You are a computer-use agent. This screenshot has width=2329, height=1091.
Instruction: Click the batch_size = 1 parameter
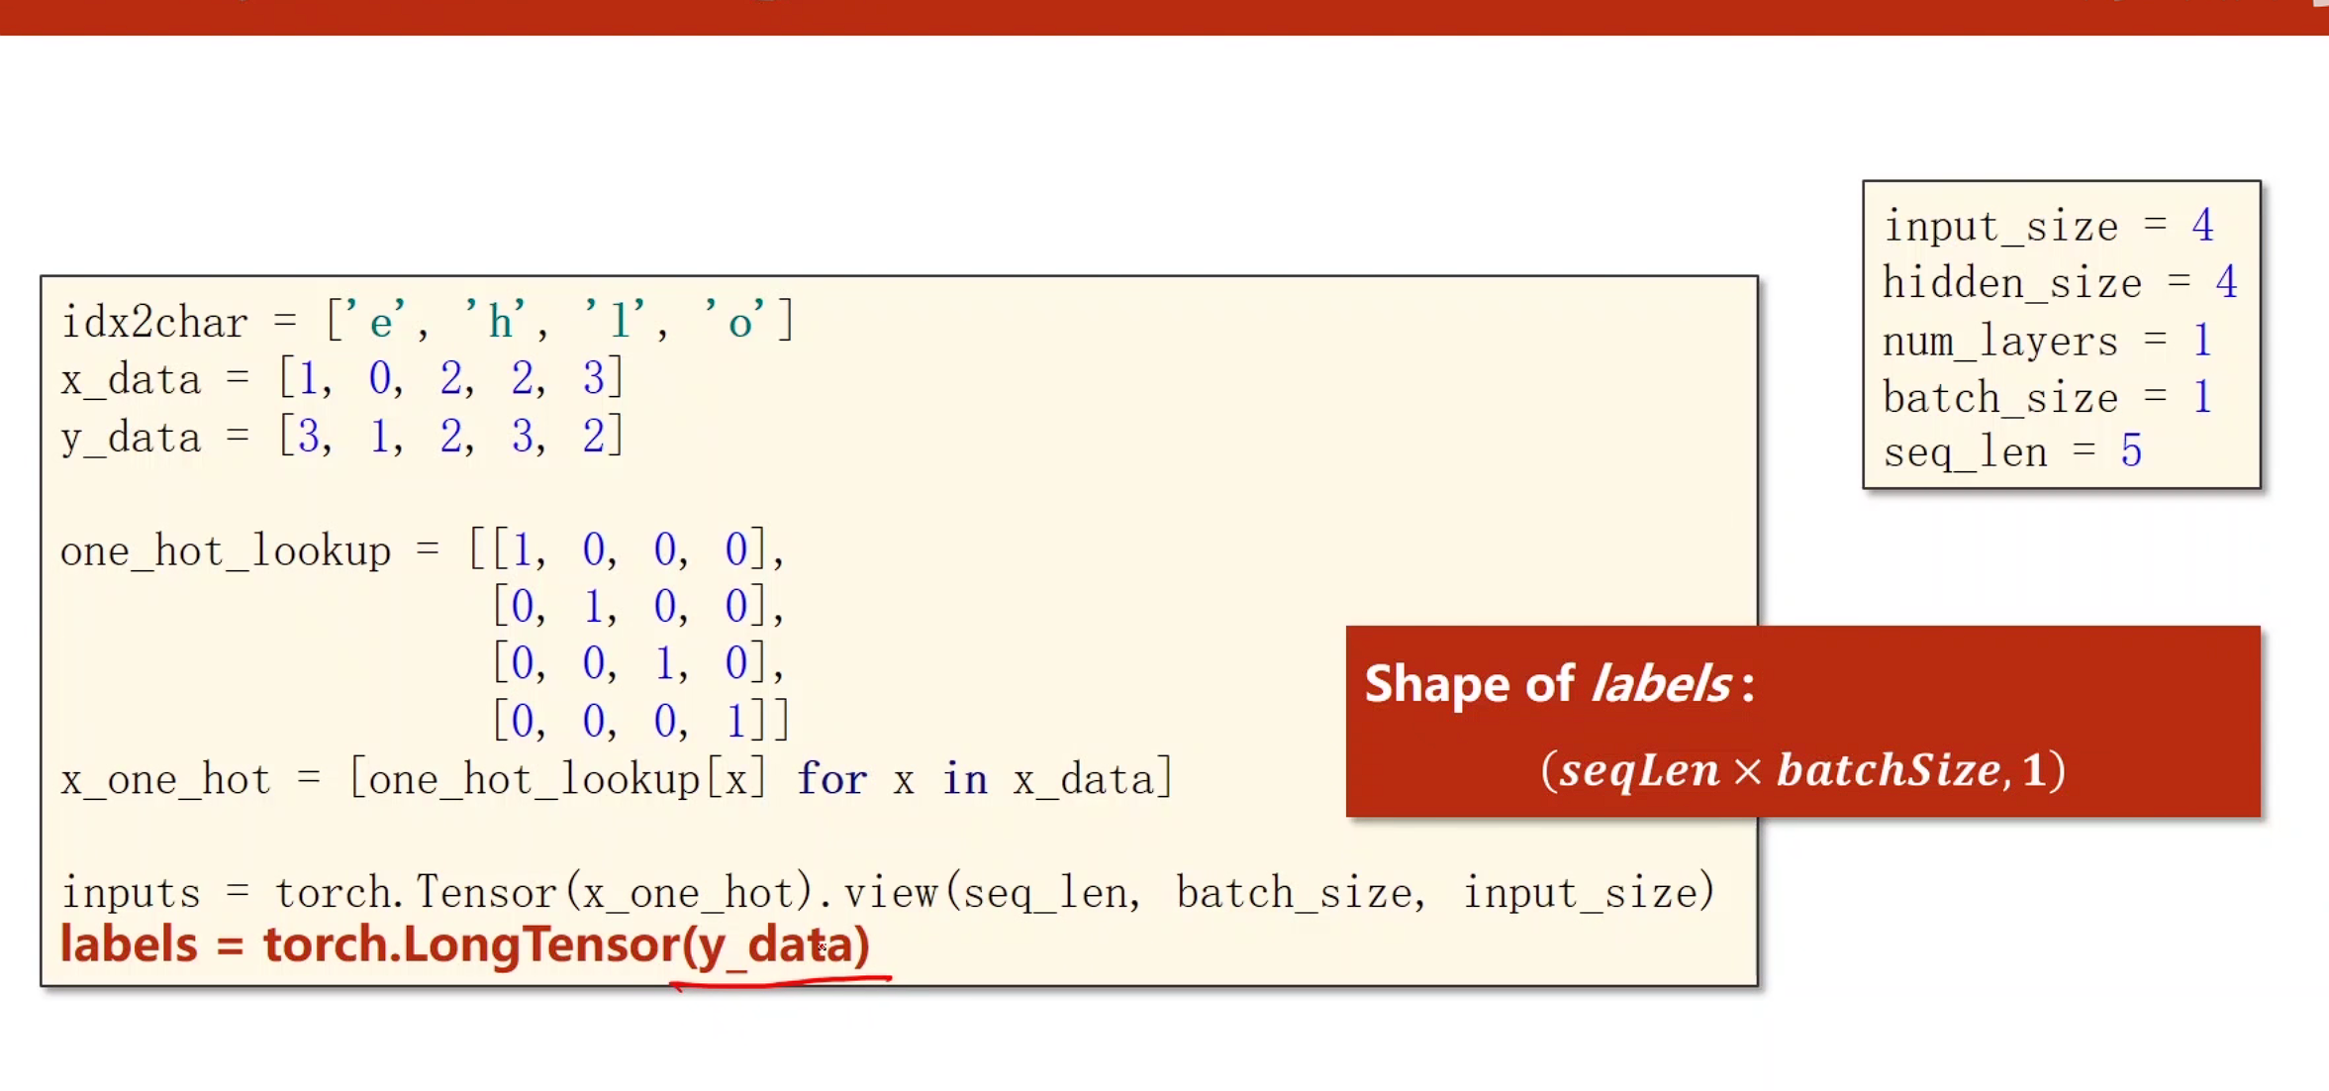pyautogui.click(x=2048, y=397)
